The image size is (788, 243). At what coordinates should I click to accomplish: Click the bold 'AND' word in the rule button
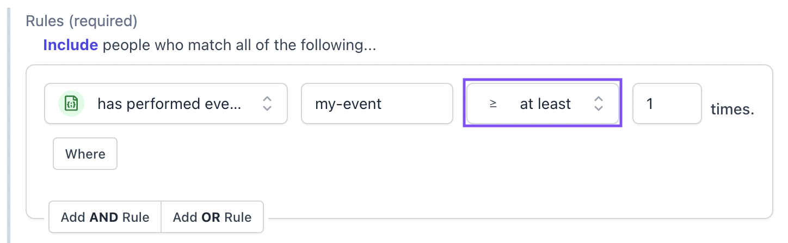click(103, 217)
